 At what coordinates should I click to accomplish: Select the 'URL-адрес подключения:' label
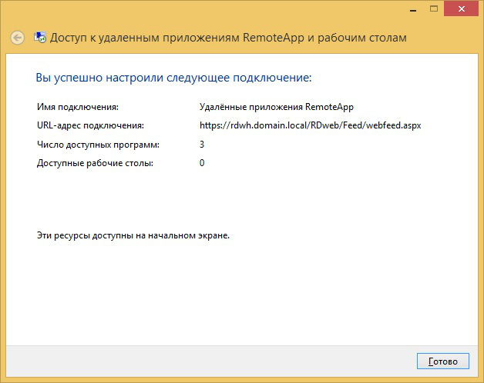(90, 125)
